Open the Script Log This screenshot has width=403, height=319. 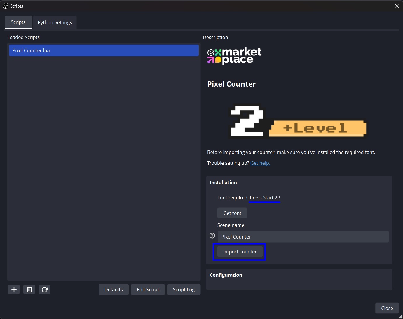(x=184, y=290)
